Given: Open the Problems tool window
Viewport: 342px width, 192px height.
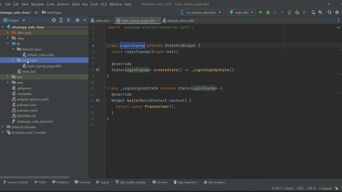Looking at the screenshot, I should 60,182.
